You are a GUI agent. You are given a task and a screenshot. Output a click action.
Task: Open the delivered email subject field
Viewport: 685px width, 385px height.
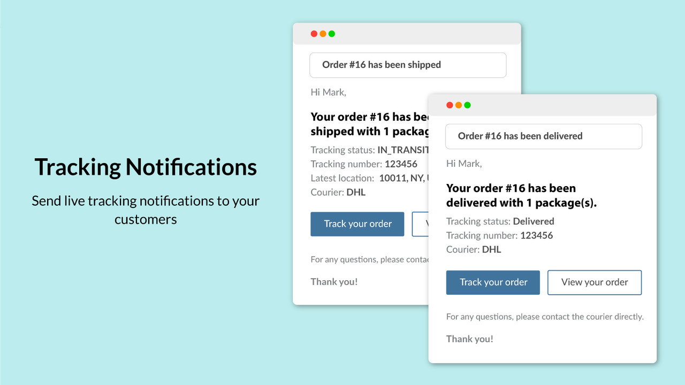(x=544, y=136)
